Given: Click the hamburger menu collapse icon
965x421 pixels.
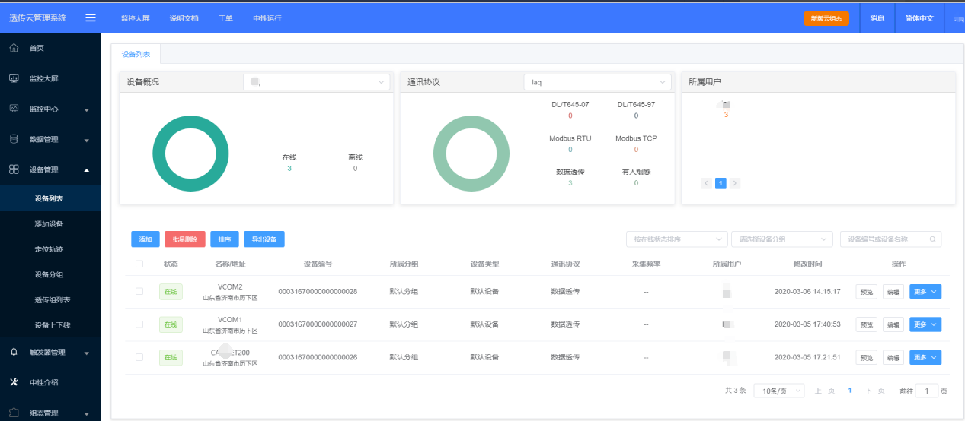Looking at the screenshot, I should pyautogui.click(x=91, y=17).
